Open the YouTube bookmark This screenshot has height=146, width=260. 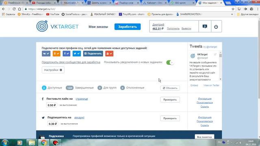(x=53, y=14)
